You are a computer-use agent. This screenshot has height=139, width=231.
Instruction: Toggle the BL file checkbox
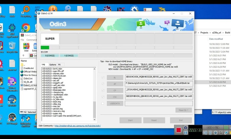[x=103, y=77]
